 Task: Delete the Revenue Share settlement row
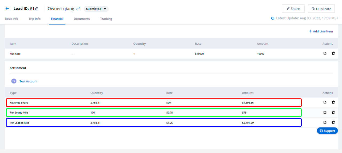333,102
